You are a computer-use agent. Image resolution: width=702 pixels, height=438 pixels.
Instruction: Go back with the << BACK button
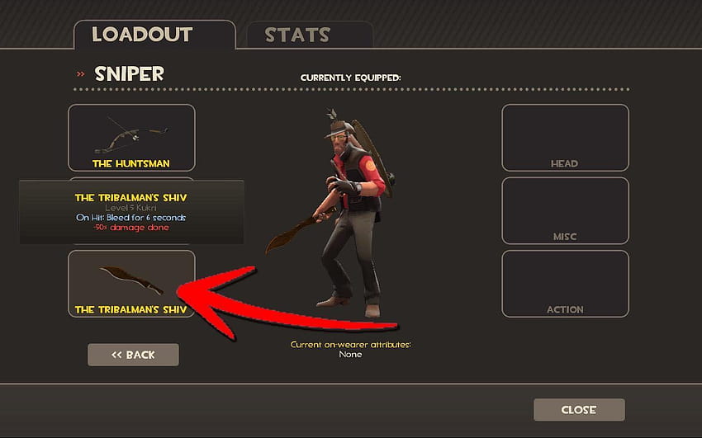(134, 355)
